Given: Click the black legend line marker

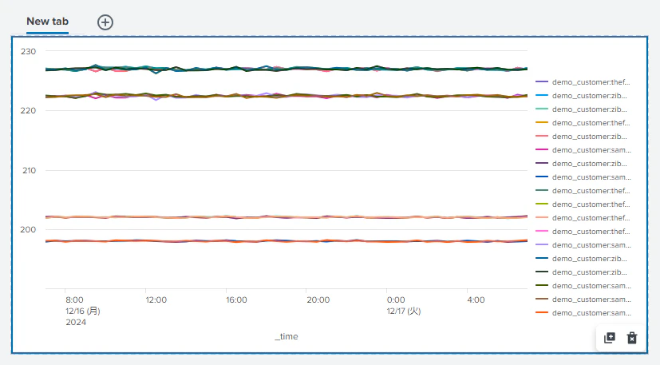Looking at the screenshot, I should [542, 272].
